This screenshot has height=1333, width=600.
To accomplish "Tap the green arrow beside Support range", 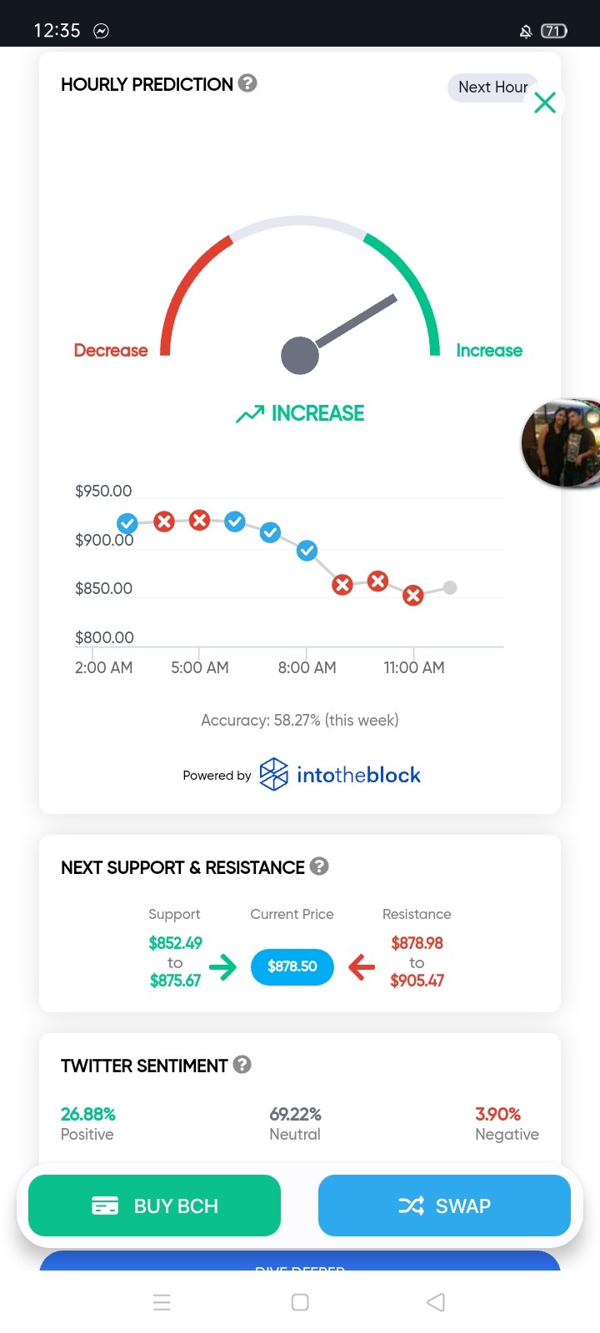I will (x=222, y=966).
